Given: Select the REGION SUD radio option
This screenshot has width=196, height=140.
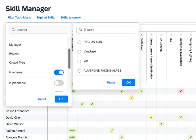Looking at the screenshot, I should click(80, 42).
